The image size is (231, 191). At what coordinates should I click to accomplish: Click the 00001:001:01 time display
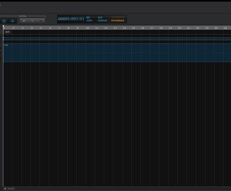tap(71, 19)
